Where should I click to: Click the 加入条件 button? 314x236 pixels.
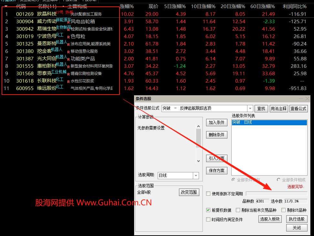point(217,122)
